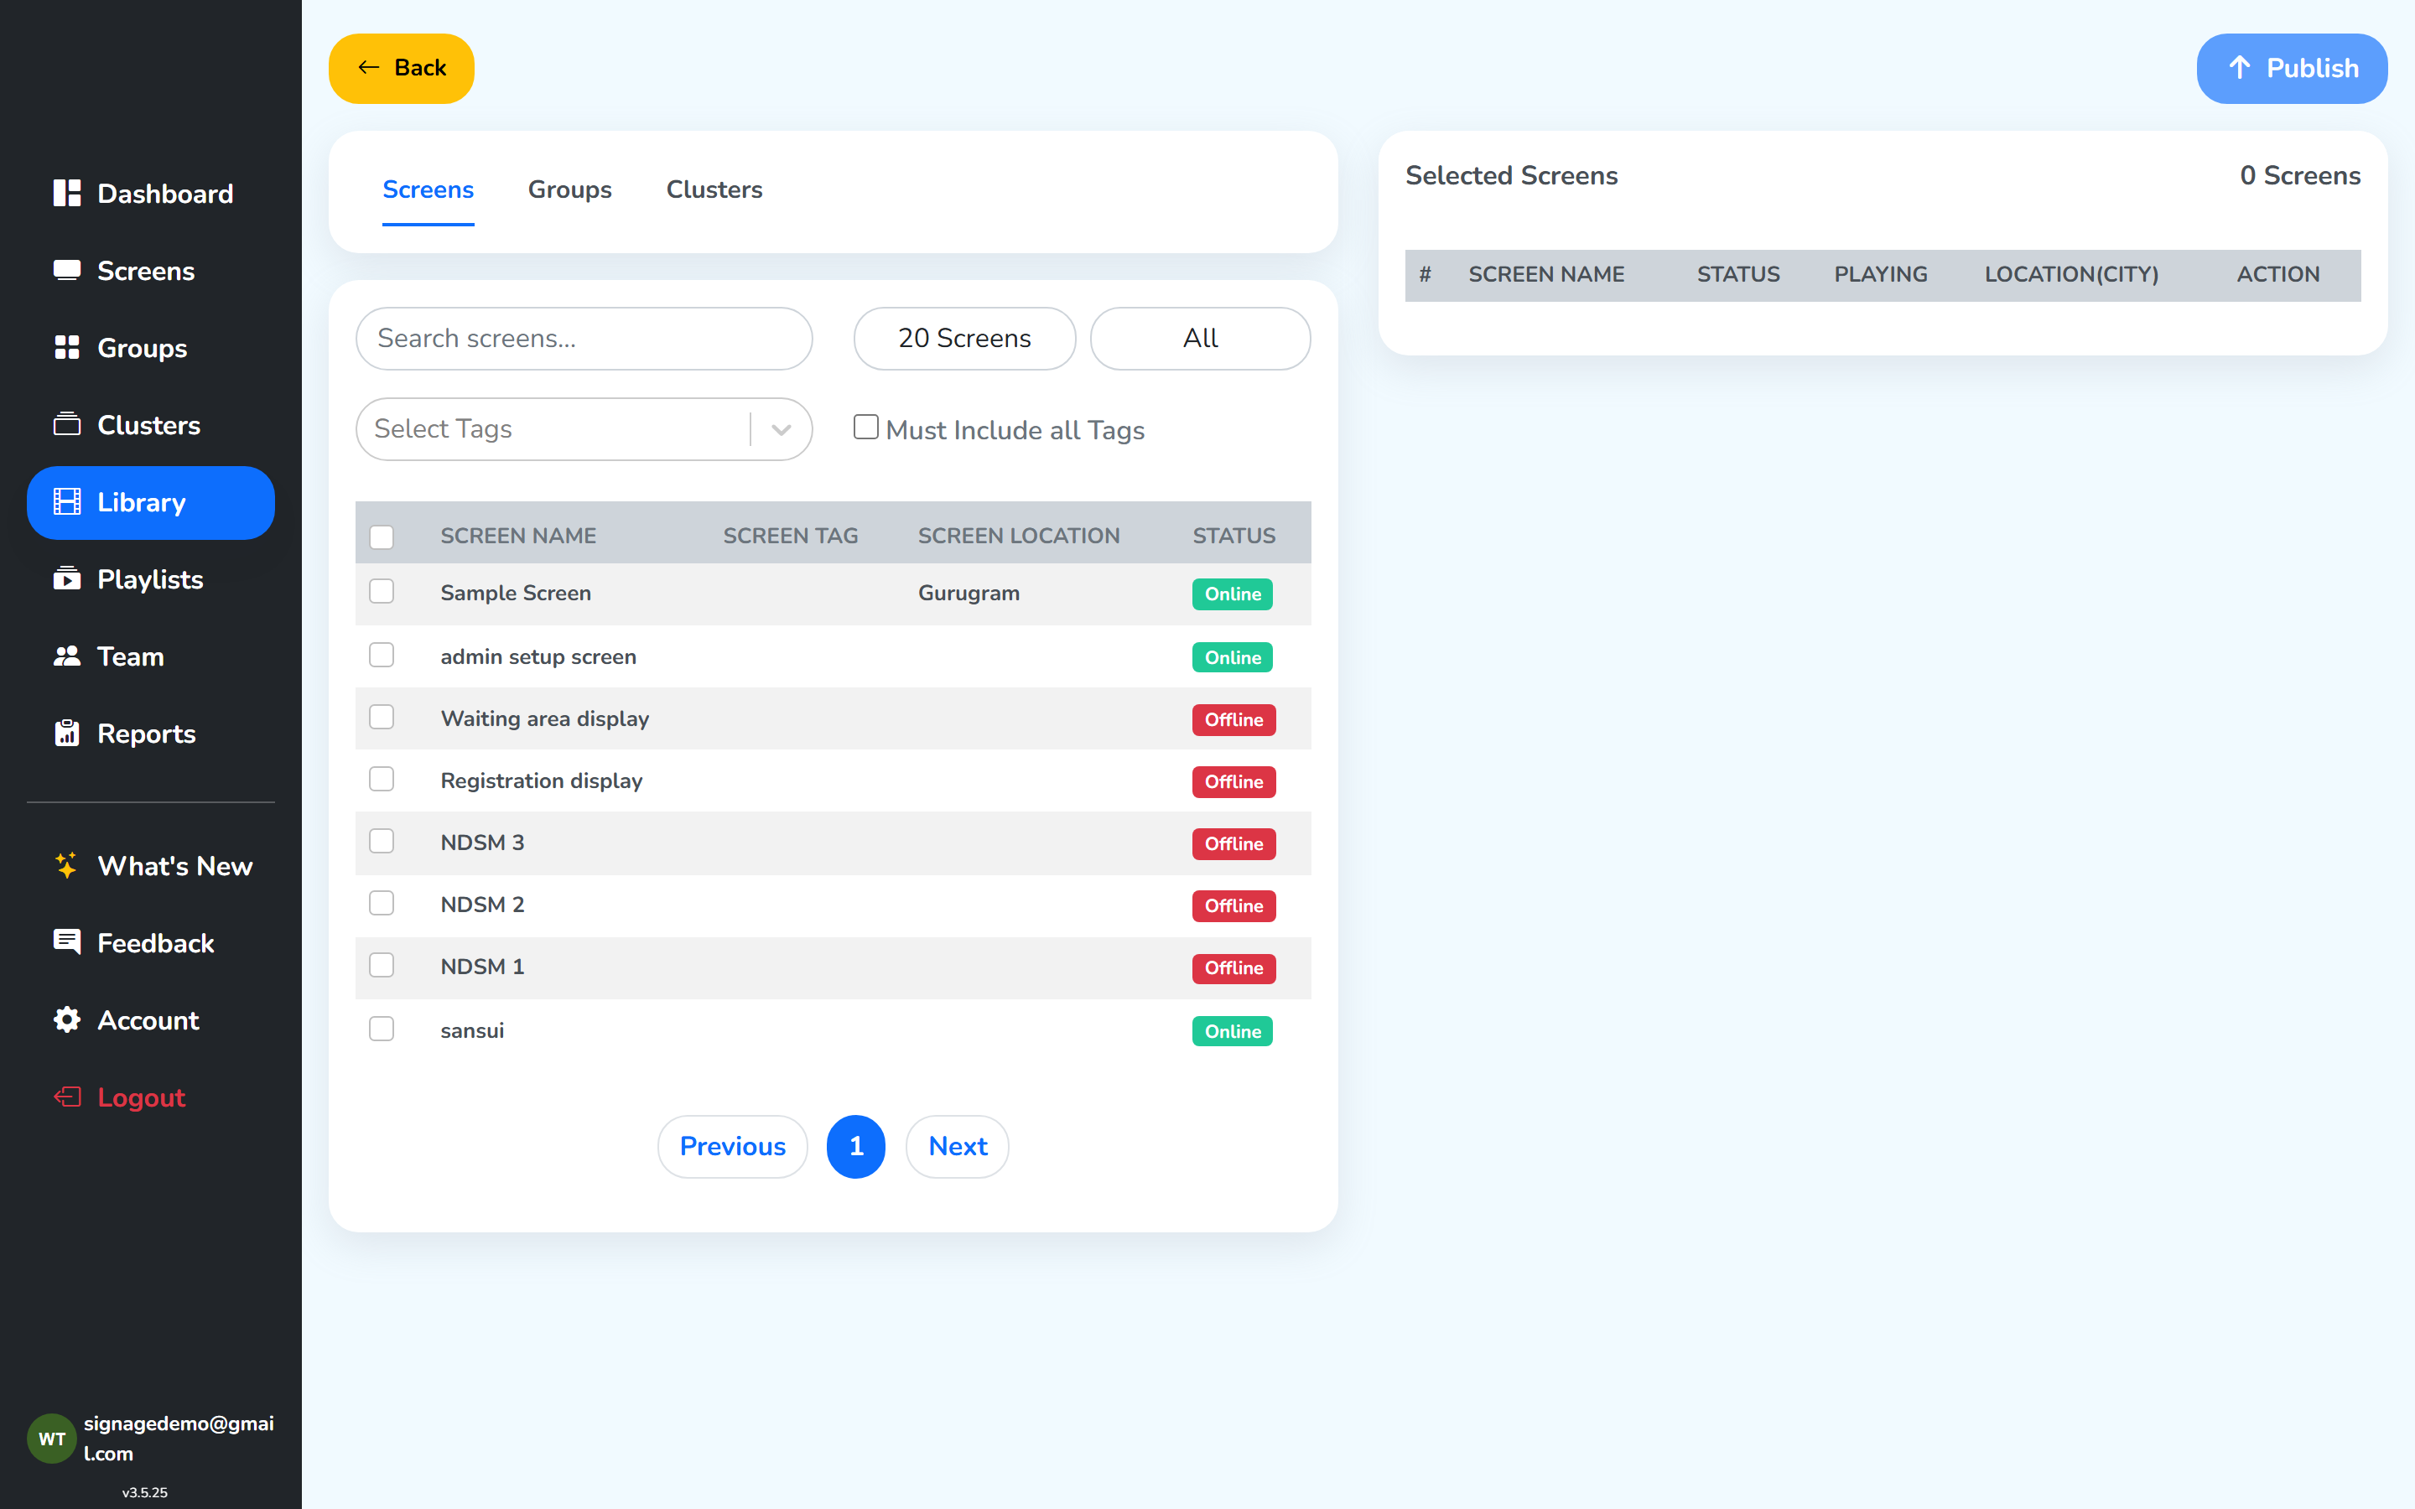The height and width of the screenshot is (1509, 2415).
Task: Switch to the Screens tab
Action: [428, 189]
